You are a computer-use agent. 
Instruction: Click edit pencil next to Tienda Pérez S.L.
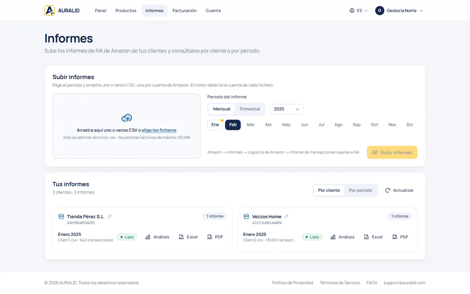(x=110, y=216)
